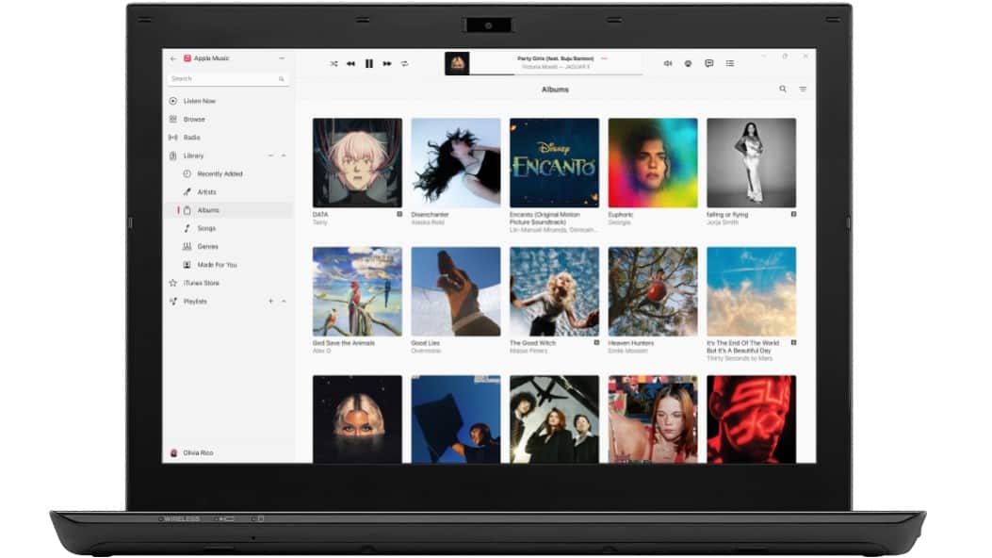Collapse the Library section chevron
This screenshot has width=992, height=558.
(284, 156)
